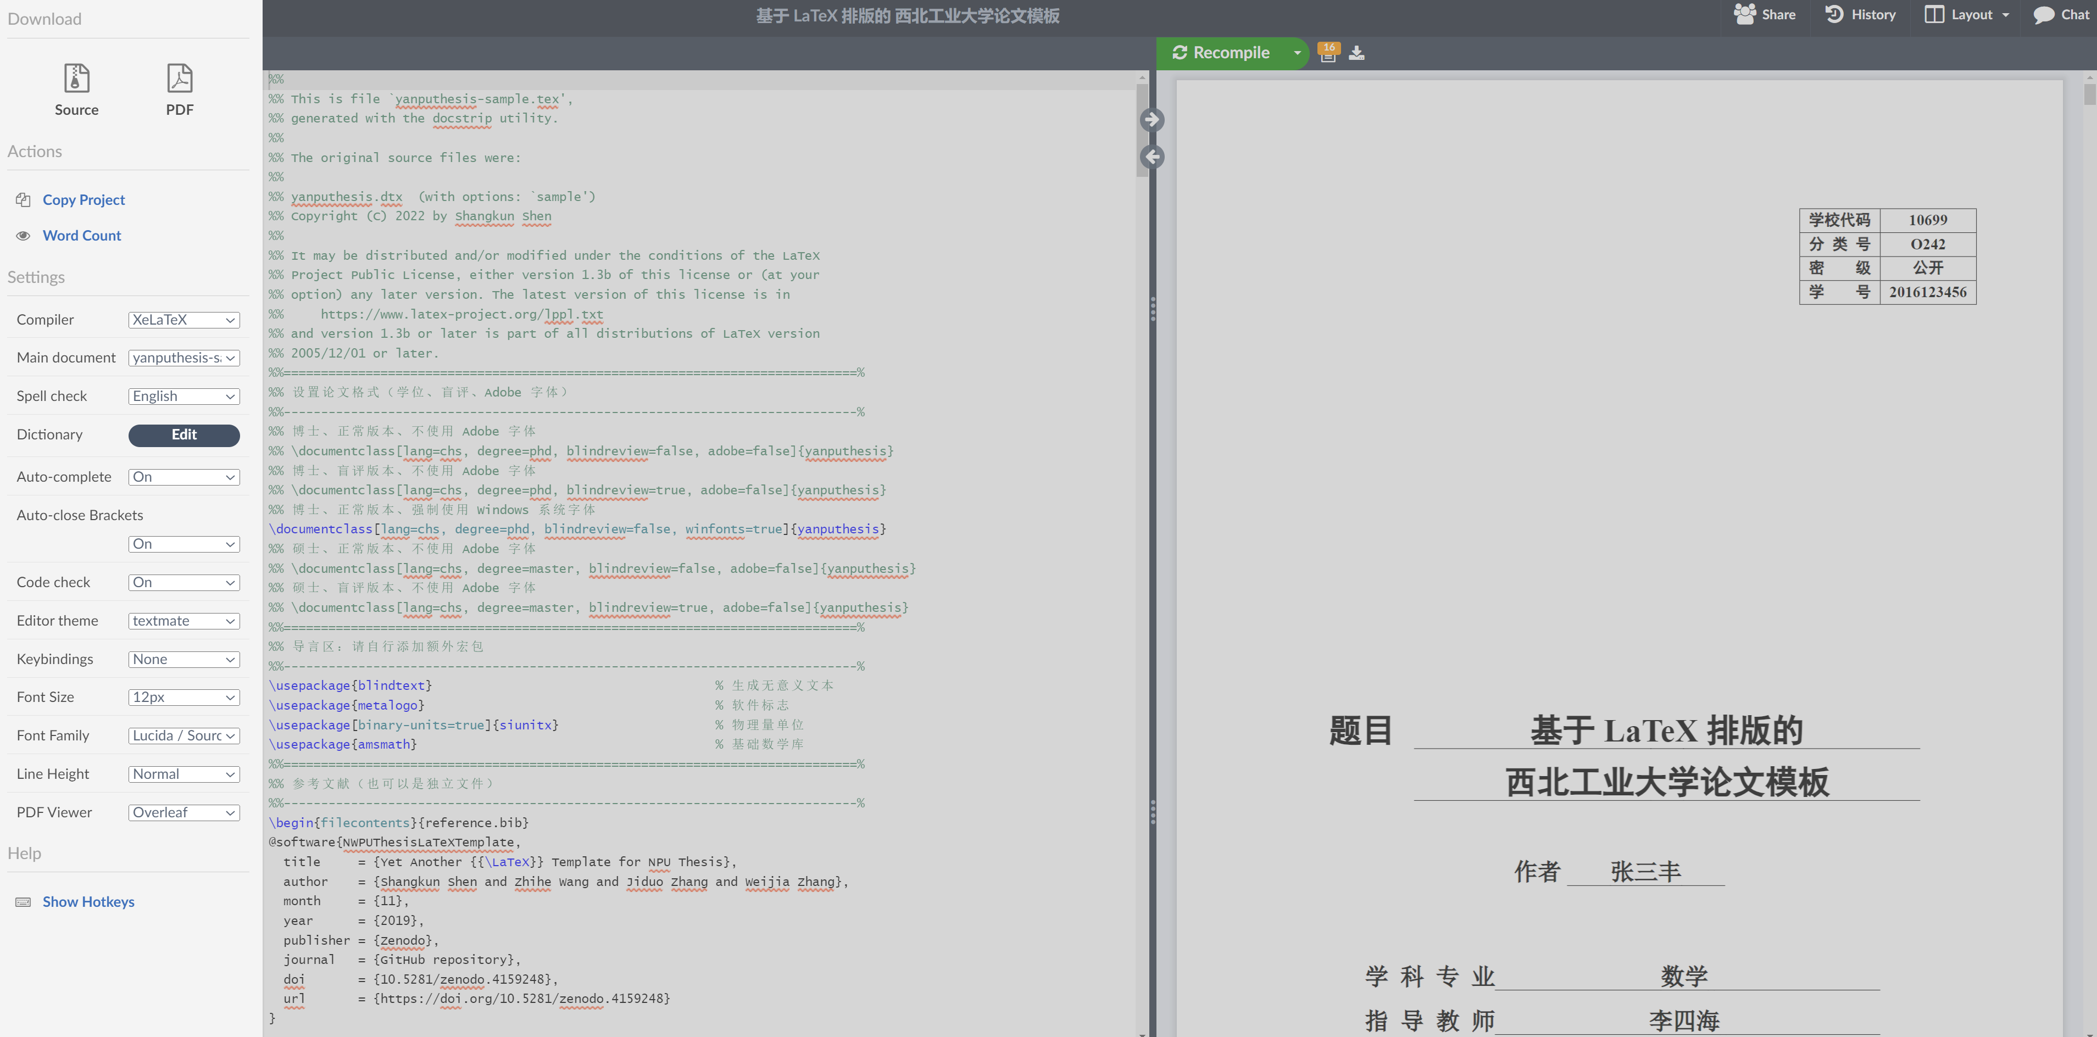Click the green Recompile button
This screenshot has height=1037, width=2097.
point(1221,53)
